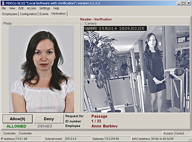
Task: Click the employee photo of Anne Barklev
Action: coord(41,69)
